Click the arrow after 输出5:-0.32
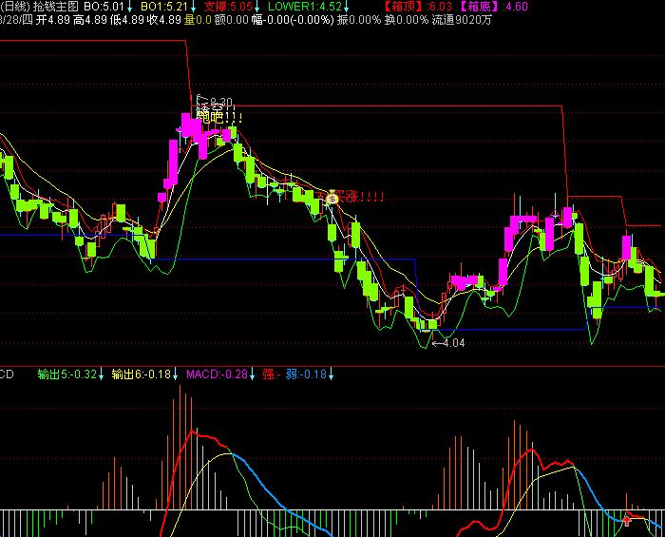The image size is (665, 537). coord(104,374)
